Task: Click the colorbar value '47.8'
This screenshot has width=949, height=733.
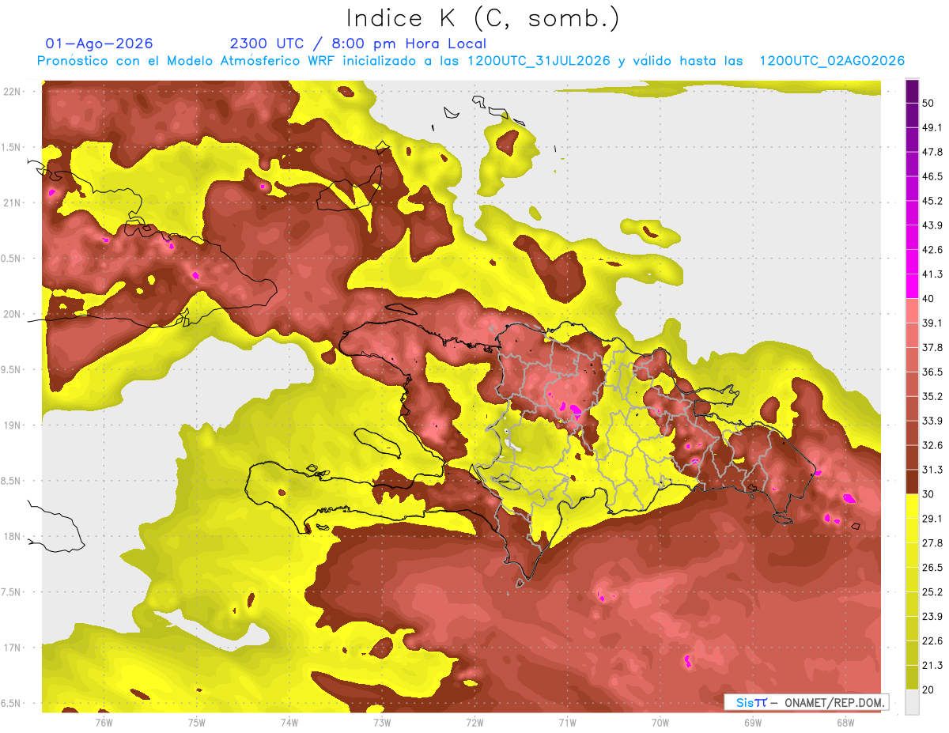Action: pos(933,152)
